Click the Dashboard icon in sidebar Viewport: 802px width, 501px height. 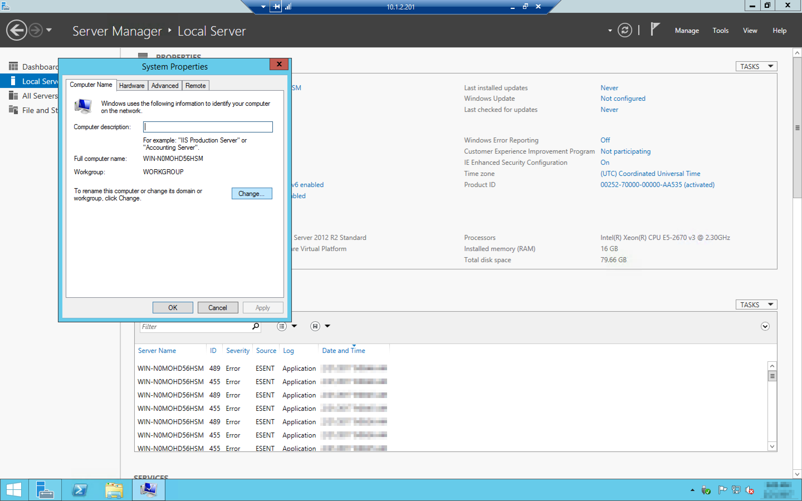point(13,67)
